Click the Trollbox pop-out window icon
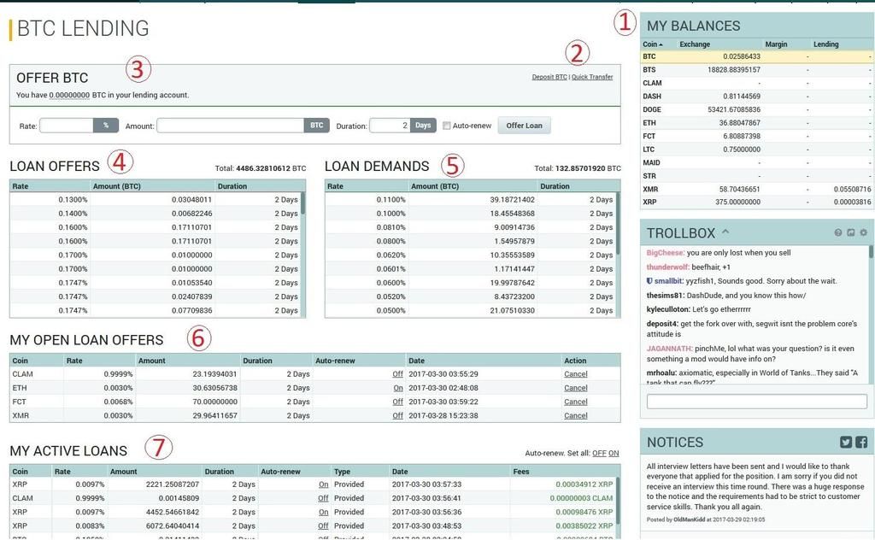This screenshot has width=875, height=540. tap(851, 232)
